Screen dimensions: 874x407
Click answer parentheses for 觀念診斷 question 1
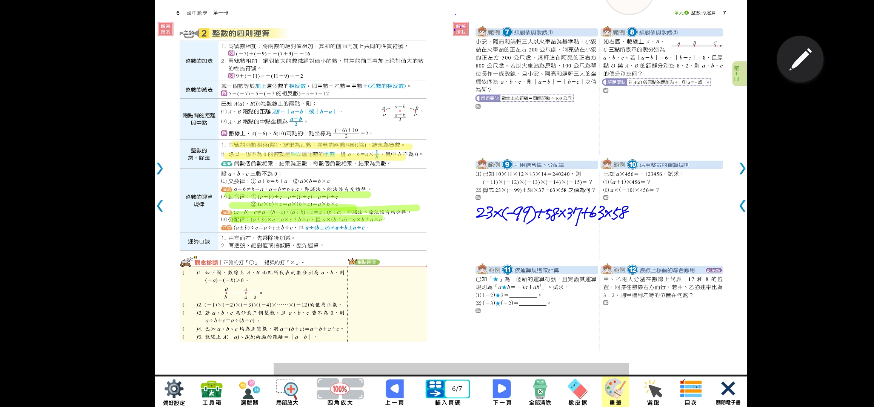190,272
